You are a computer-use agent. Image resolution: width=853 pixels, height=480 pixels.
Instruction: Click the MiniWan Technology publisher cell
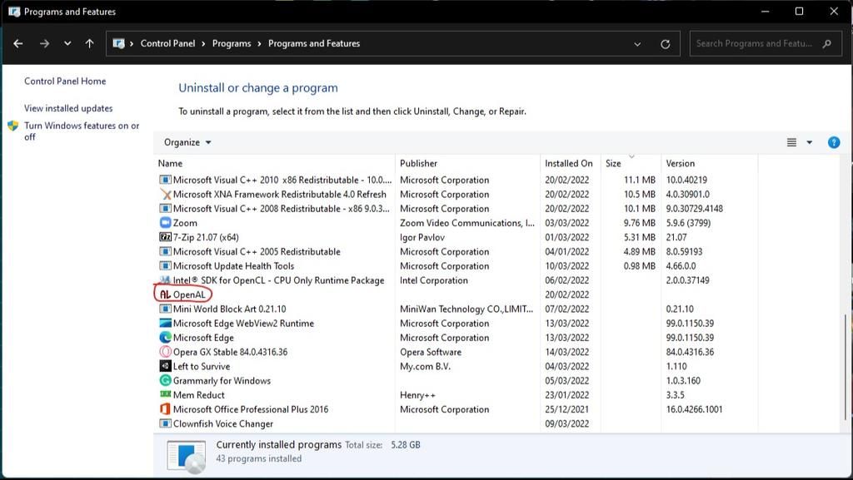466,309
